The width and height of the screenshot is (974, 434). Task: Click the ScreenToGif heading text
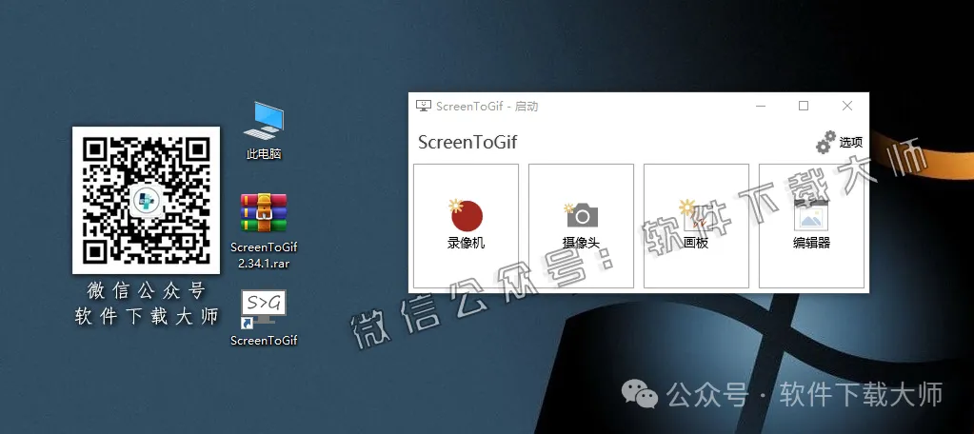(x=467, y=142)
